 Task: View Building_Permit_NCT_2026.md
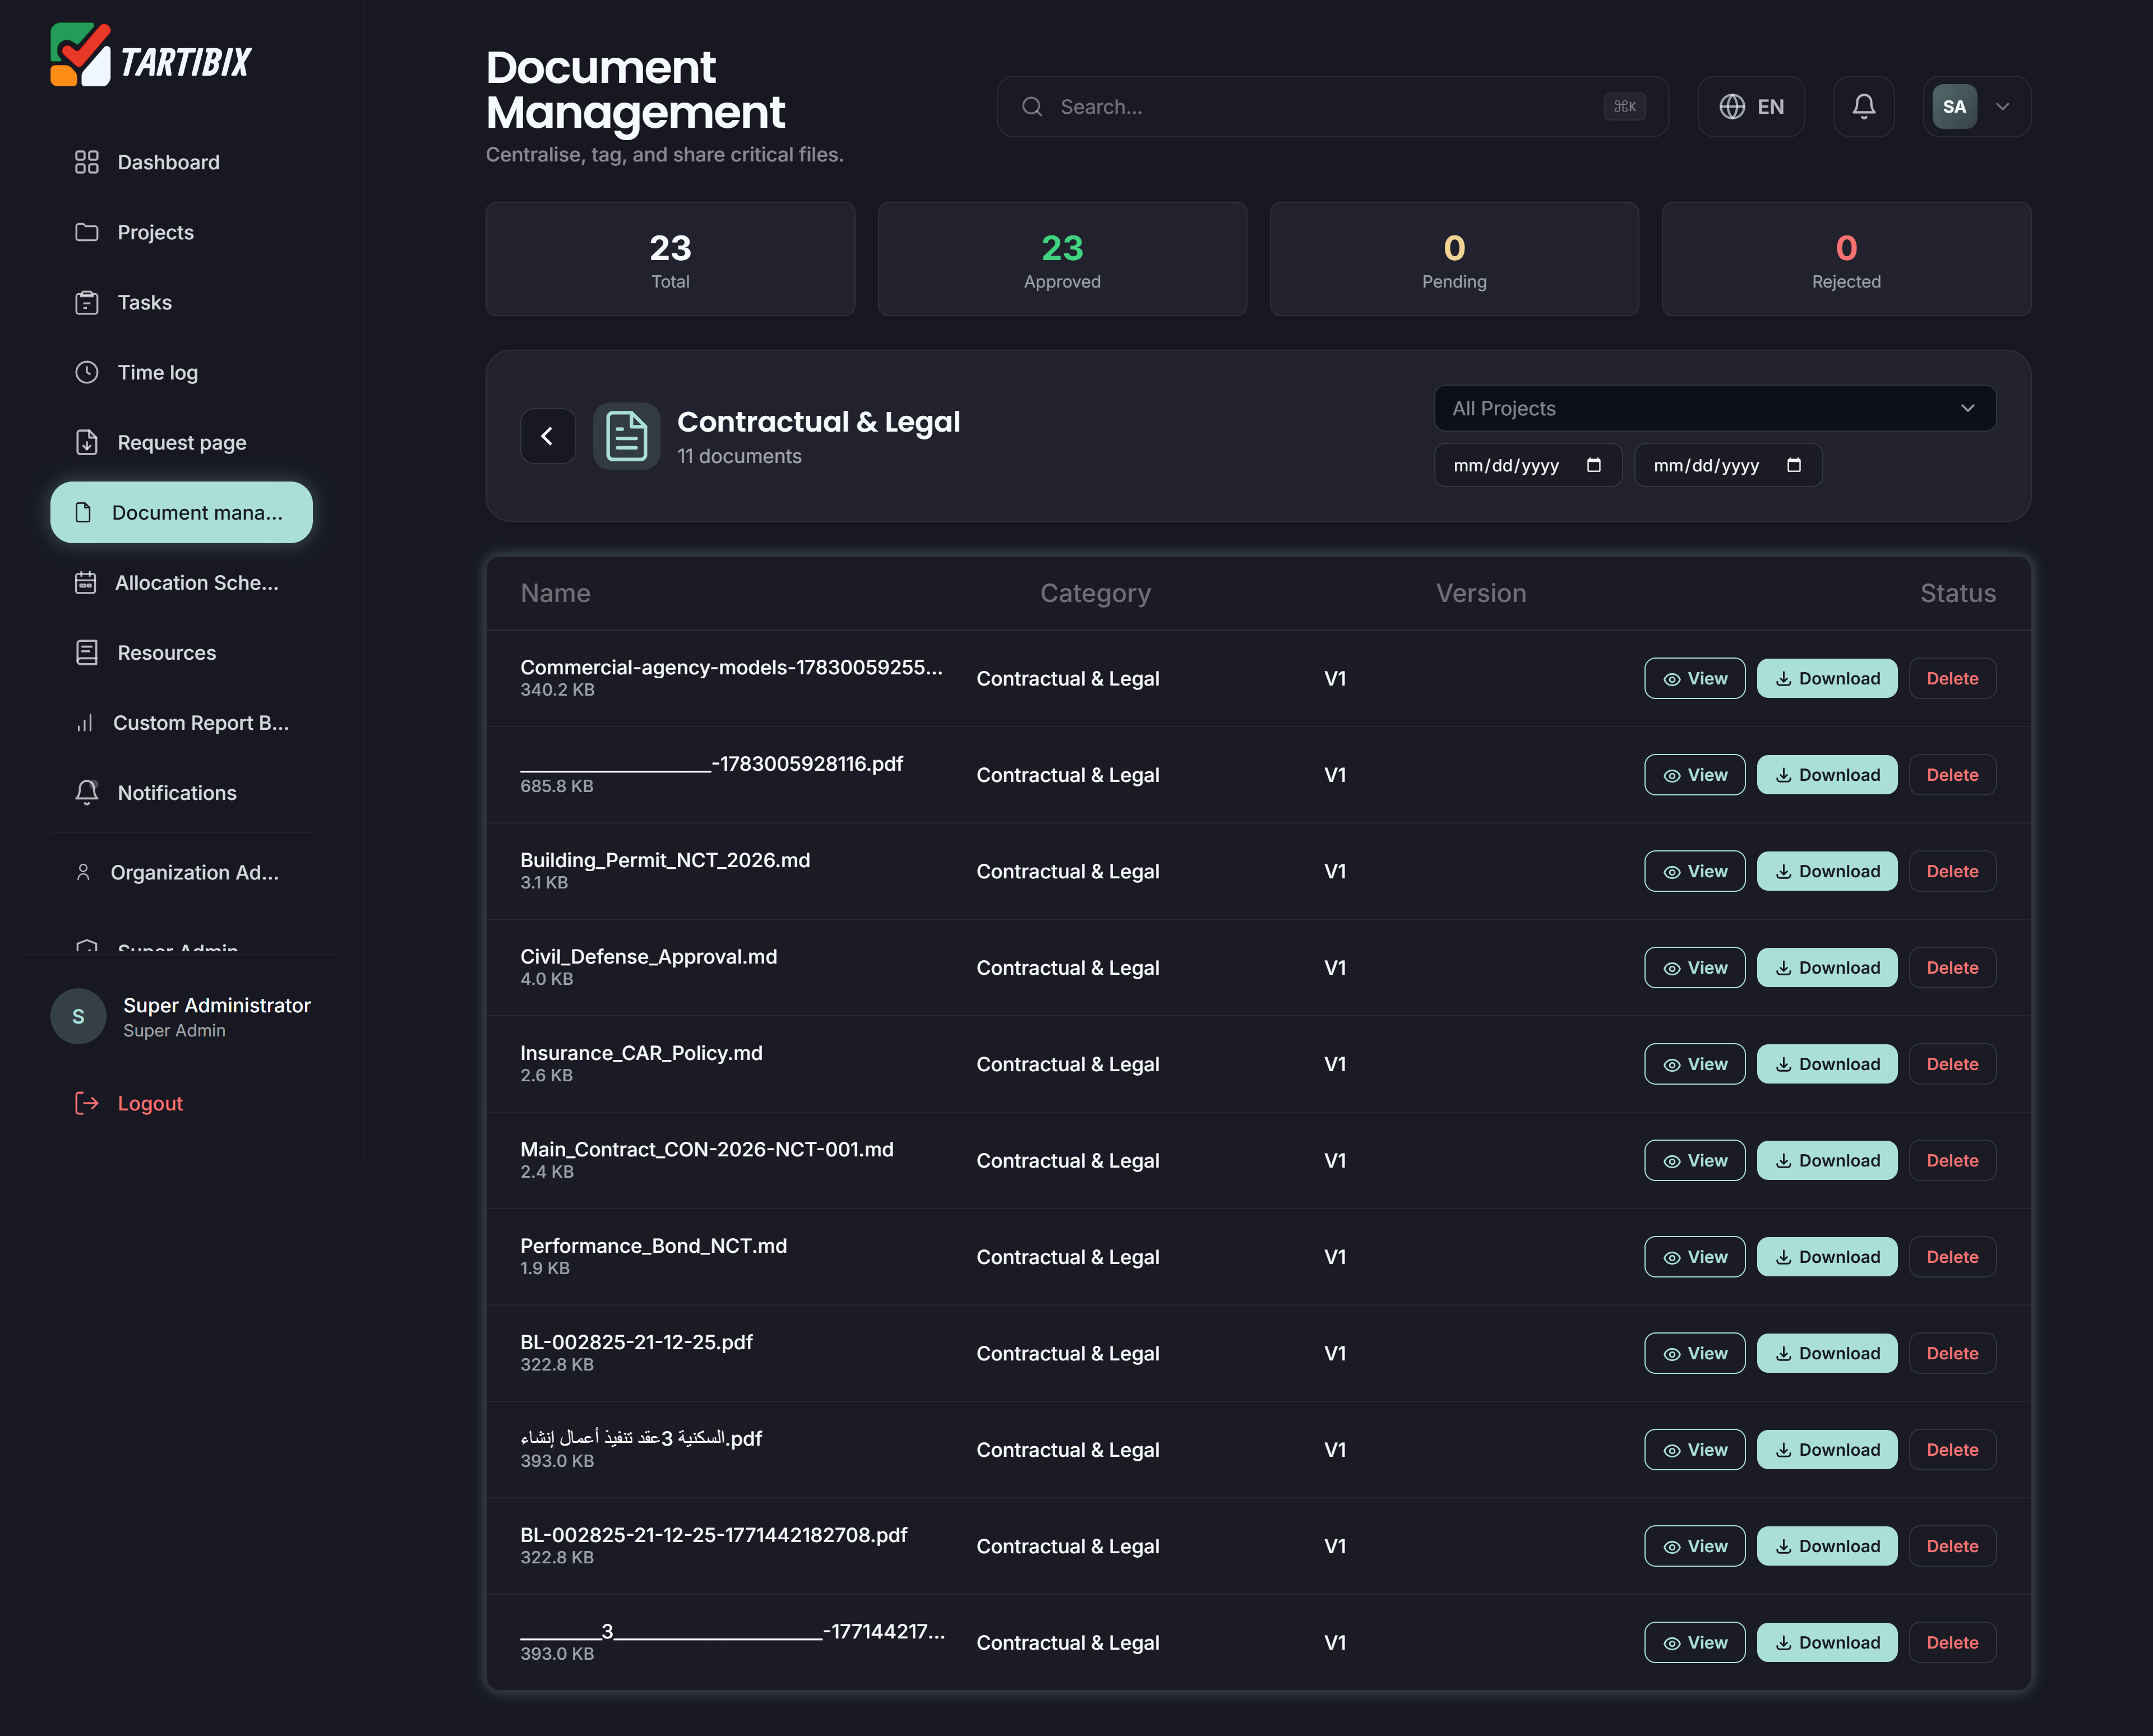point(1694,871)
